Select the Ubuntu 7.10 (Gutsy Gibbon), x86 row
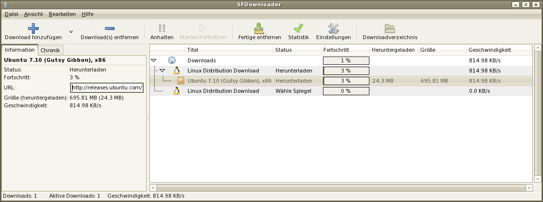Screen dimensions: 543x202 [x=341, y=81]
